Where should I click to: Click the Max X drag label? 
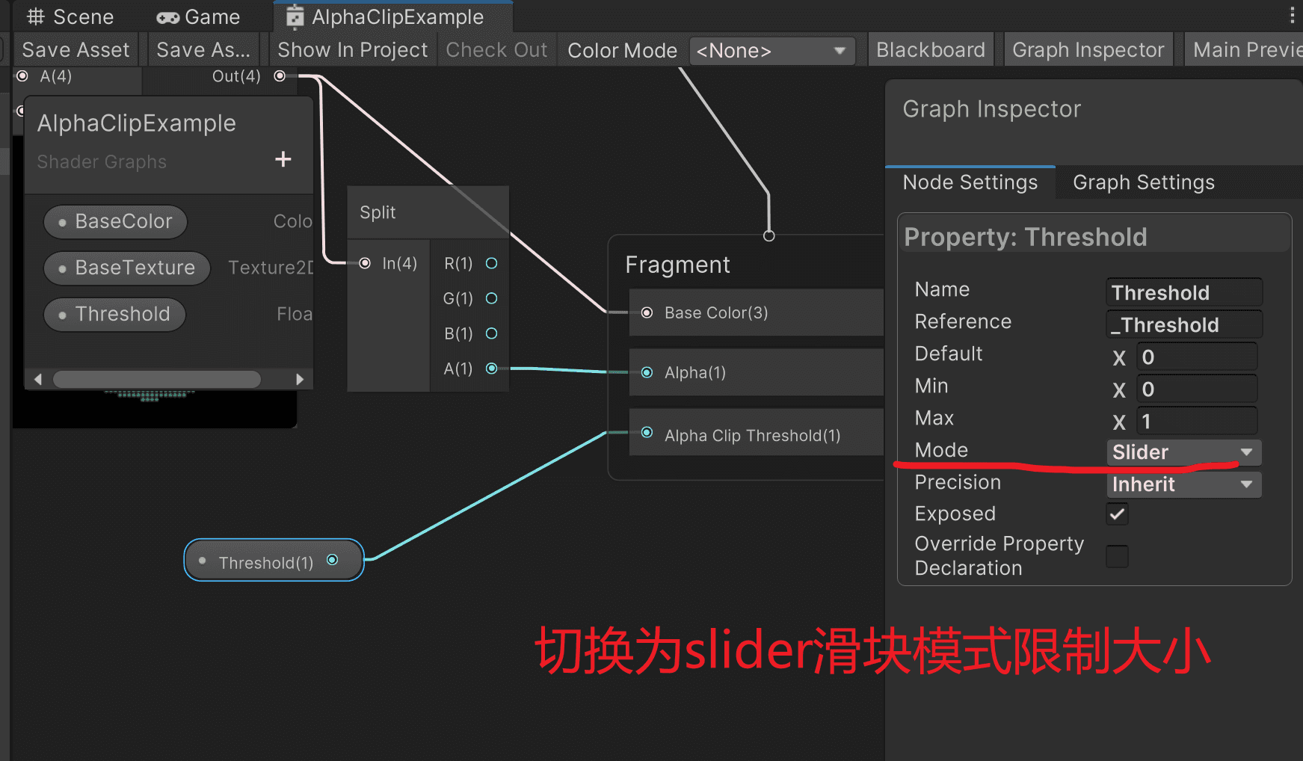(x=1119, y=422)
